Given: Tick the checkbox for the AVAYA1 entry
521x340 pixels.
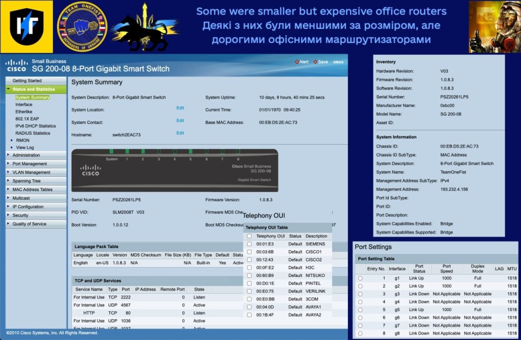Looking at the screenshot, I should pyautogui.click(x=249, y=307).
